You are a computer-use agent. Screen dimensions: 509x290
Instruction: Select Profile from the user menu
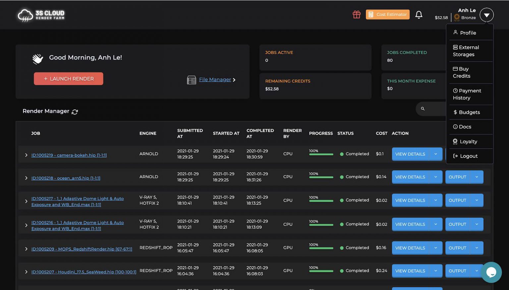click(468, 33)
